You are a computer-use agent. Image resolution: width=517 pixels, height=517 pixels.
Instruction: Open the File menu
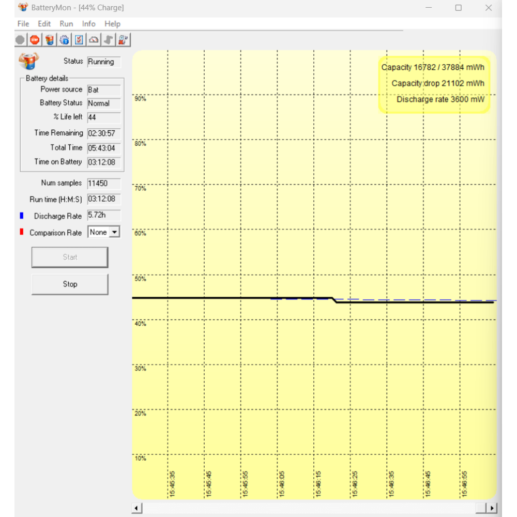pos(23,24)
